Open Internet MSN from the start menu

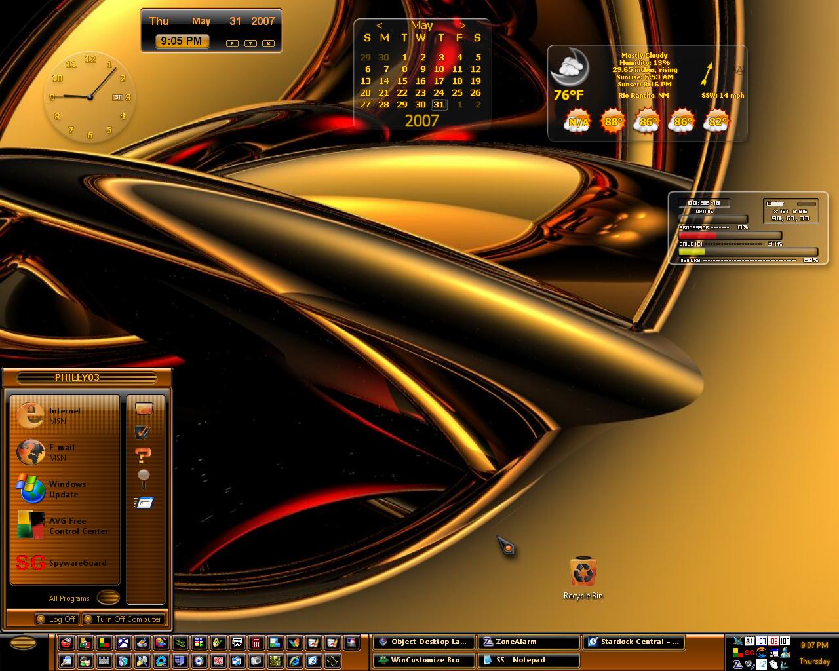pos(64,415)
